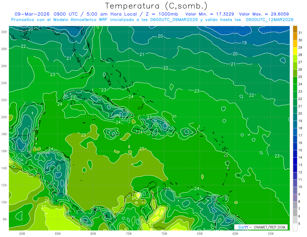
Task: Click the "14N" latitude label
Action: pos(4,168)
